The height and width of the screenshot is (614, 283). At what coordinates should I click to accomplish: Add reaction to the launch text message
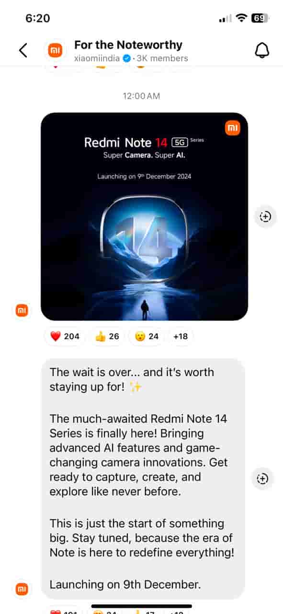click(x=262, y=479)
